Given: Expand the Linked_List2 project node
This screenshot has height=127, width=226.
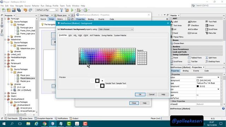Looking at the screenshot, I should 5,54.
